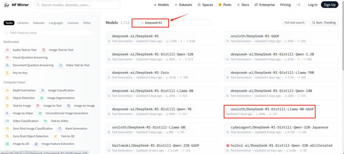Click the Full-text search button
Viewport: 344px width, 154px height.
294,23
